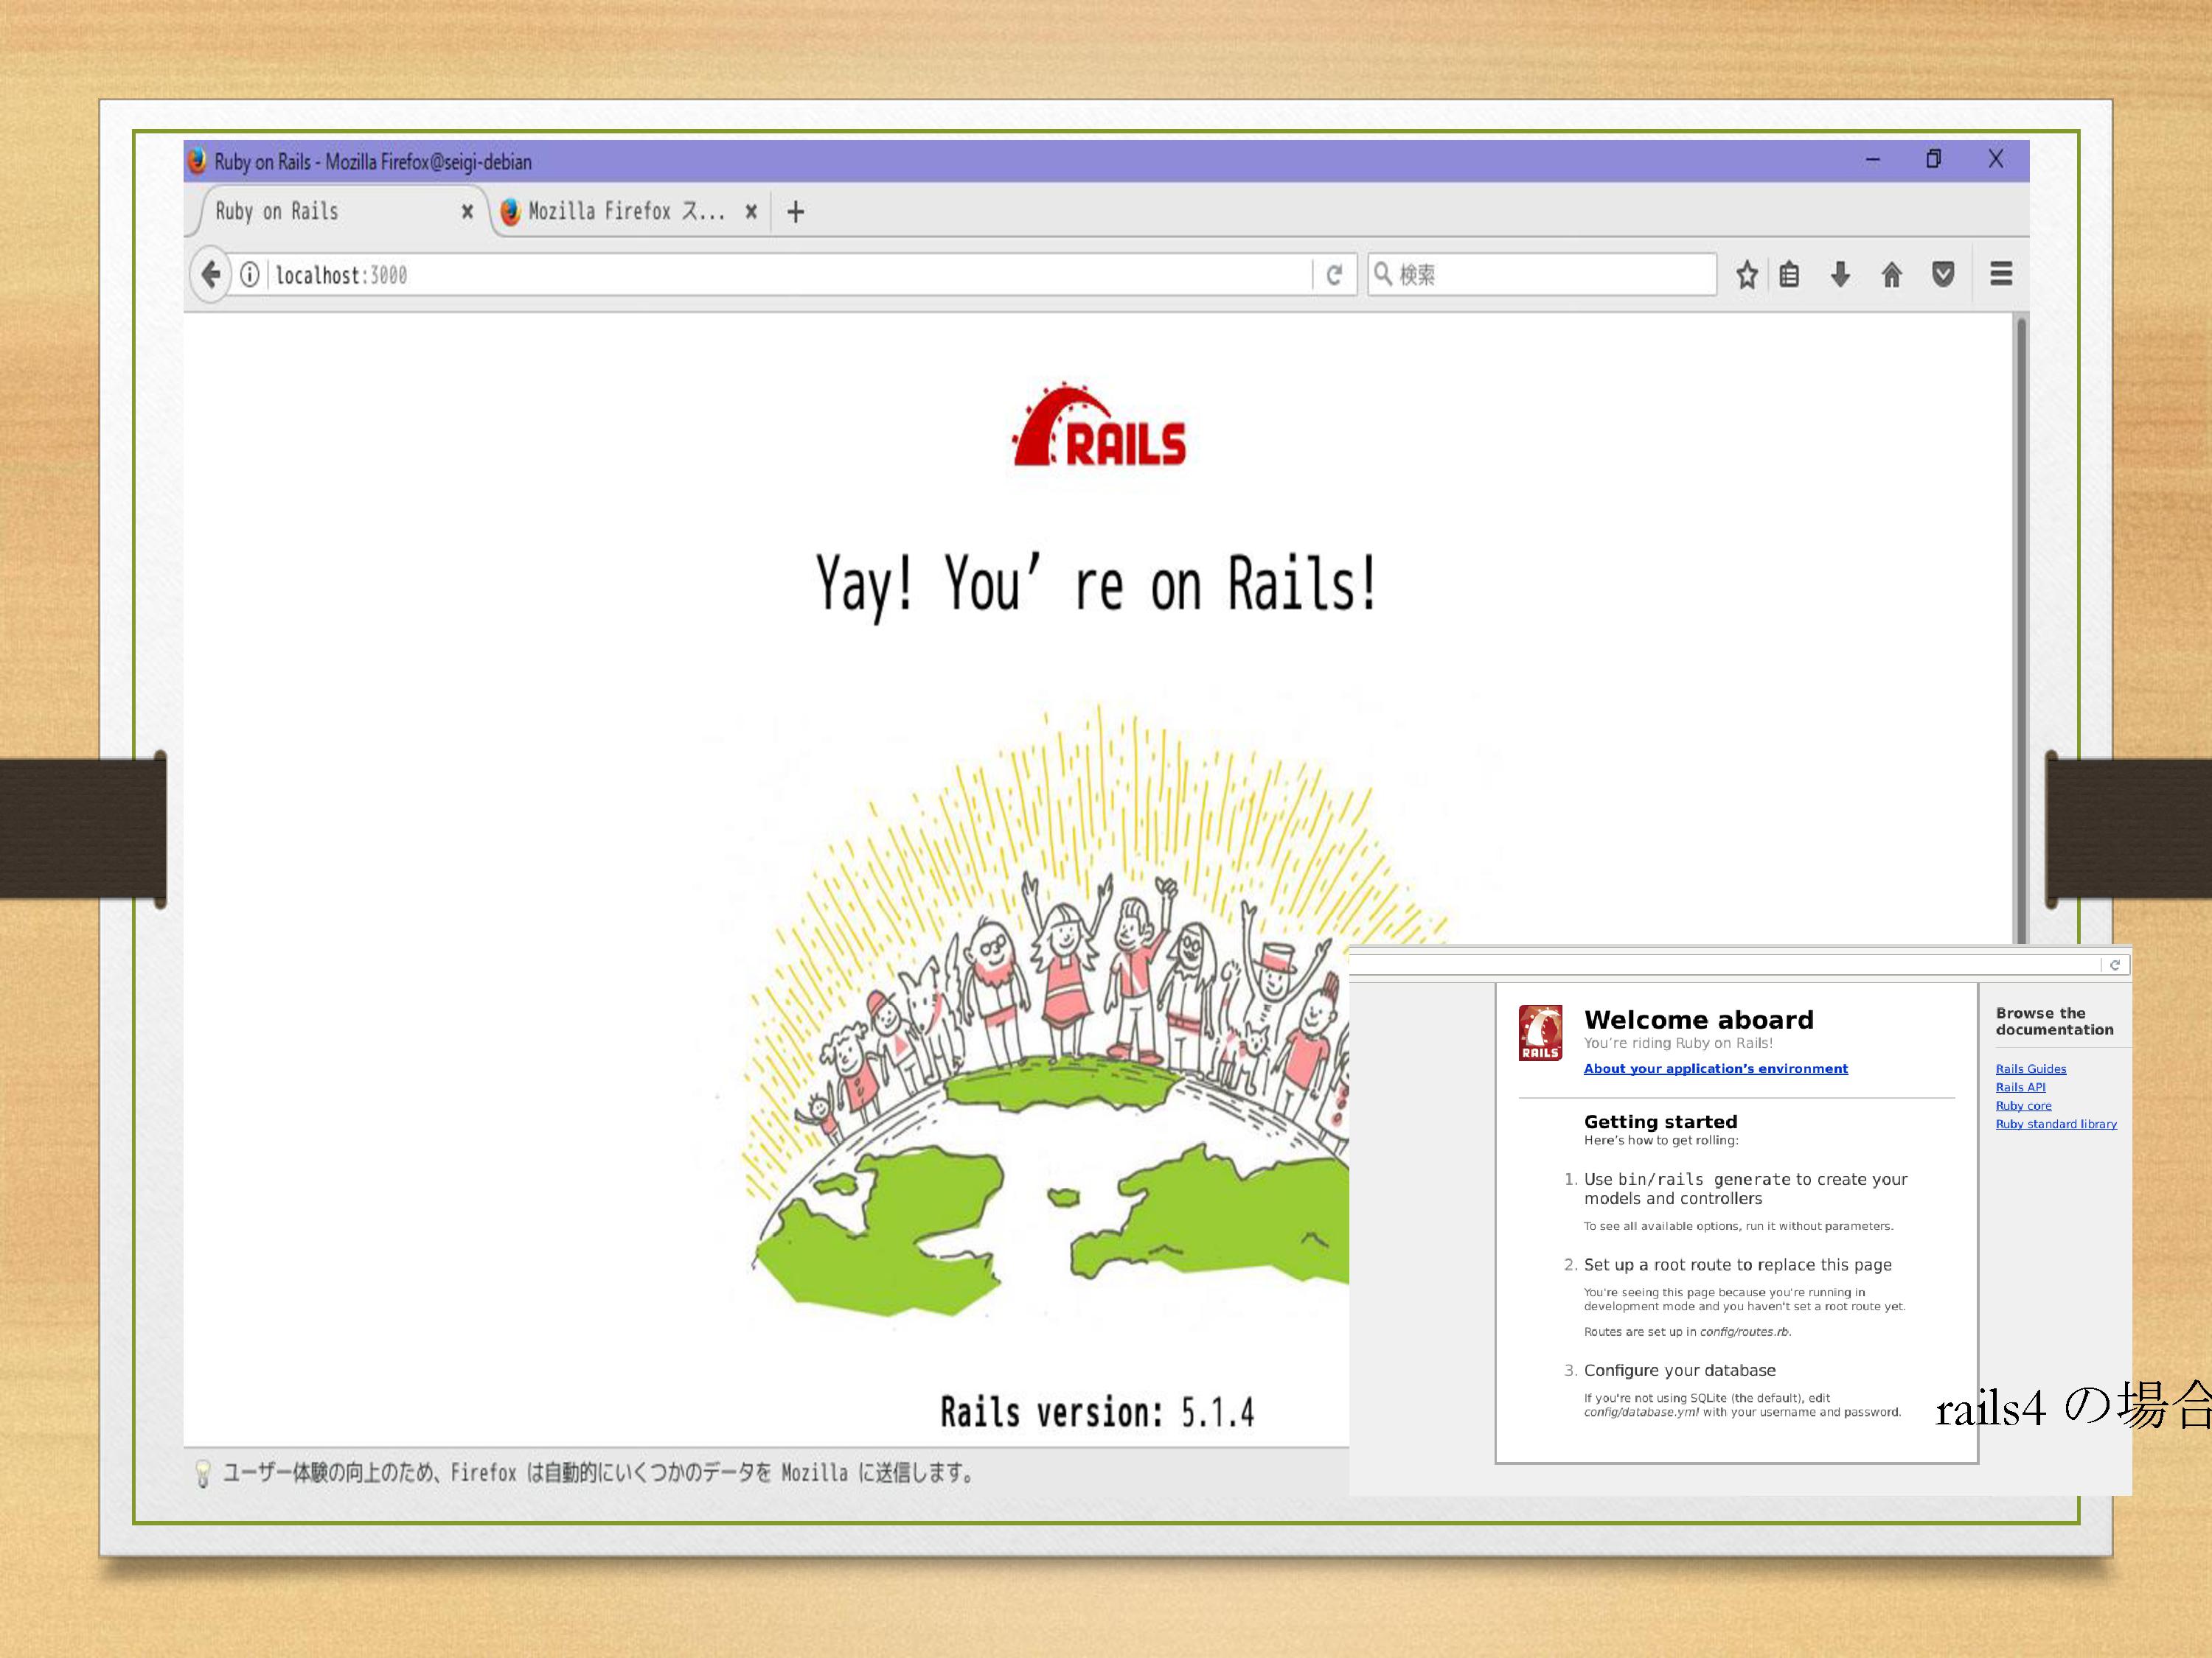
Task: Minimize the Firefox window
Action: (x=1873, y=160)
